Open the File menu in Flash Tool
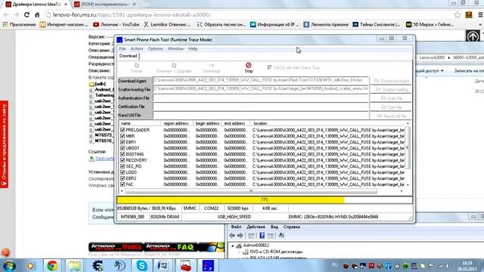Screen dimensions: 484x272 (123, 48)
